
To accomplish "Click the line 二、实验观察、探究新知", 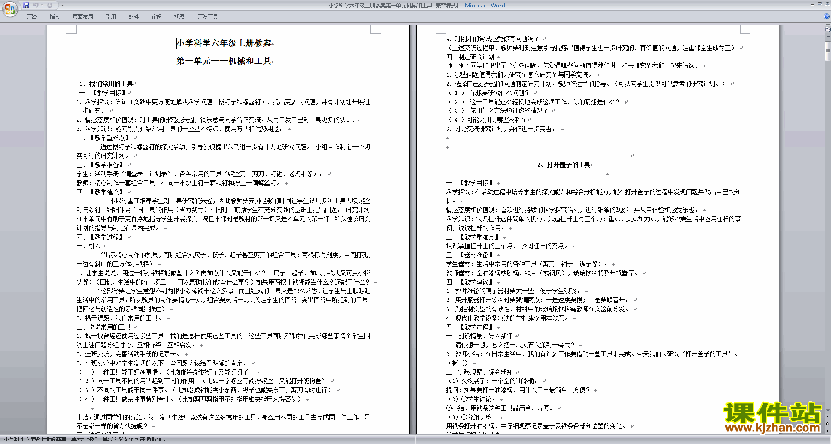I will tap(480, 372).
